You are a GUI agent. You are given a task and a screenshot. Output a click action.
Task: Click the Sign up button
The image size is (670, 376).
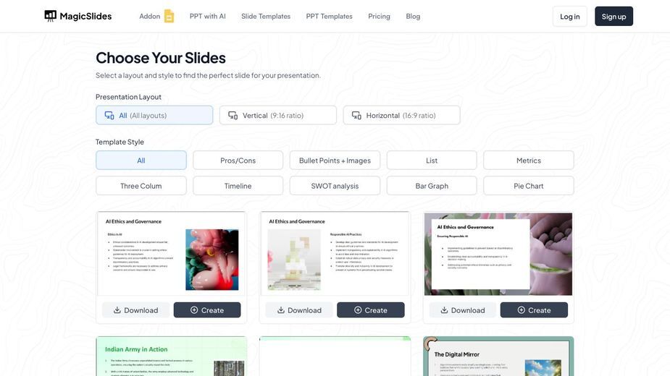[614, 16]
